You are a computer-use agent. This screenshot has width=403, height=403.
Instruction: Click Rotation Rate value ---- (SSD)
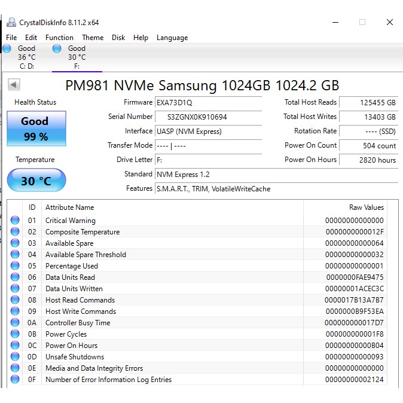point(368,132)
